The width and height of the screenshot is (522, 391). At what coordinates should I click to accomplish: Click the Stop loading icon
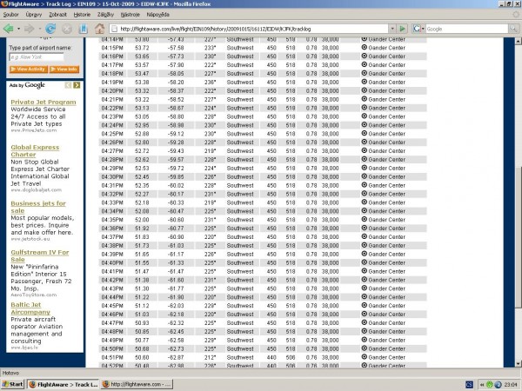67,29
